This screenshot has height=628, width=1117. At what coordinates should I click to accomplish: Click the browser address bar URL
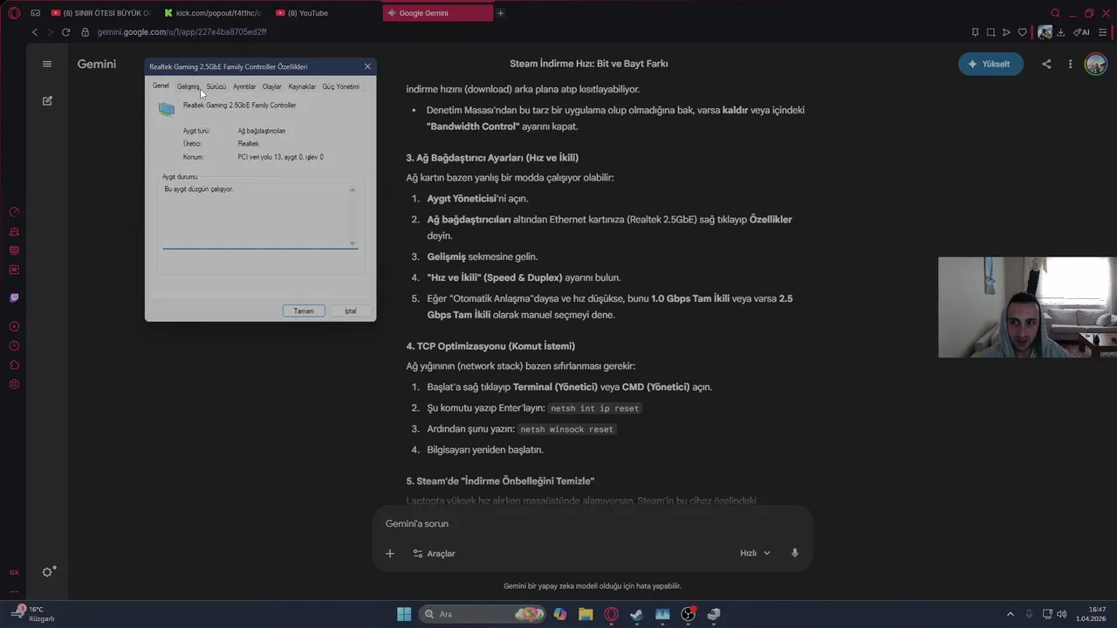click(182, 32)
